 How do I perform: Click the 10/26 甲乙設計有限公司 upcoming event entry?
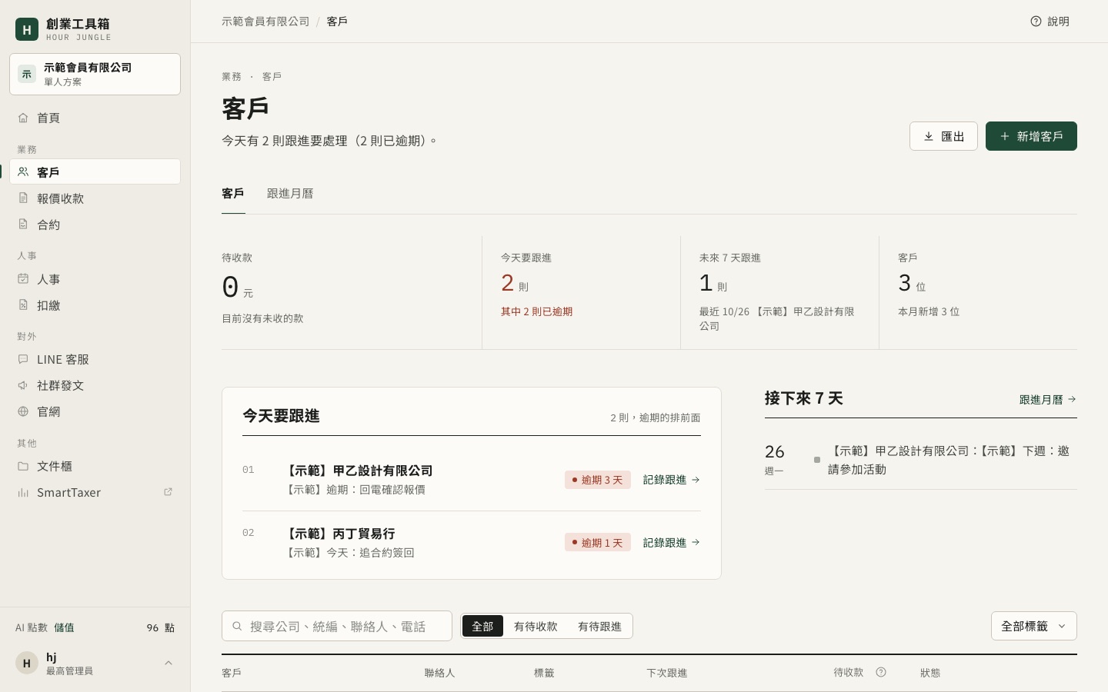click(921, 460)
